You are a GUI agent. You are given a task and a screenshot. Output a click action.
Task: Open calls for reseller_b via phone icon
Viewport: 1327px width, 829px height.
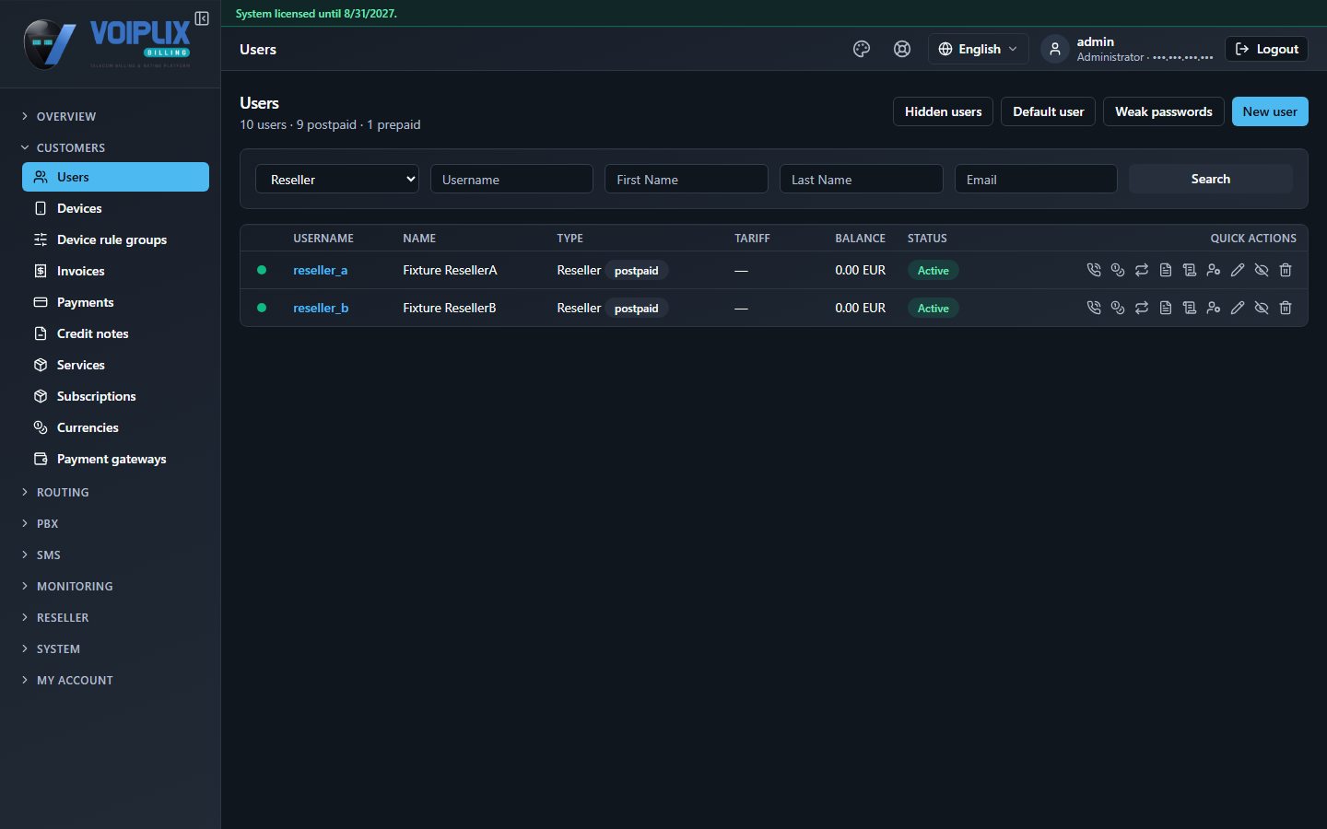pos(1094,308)
